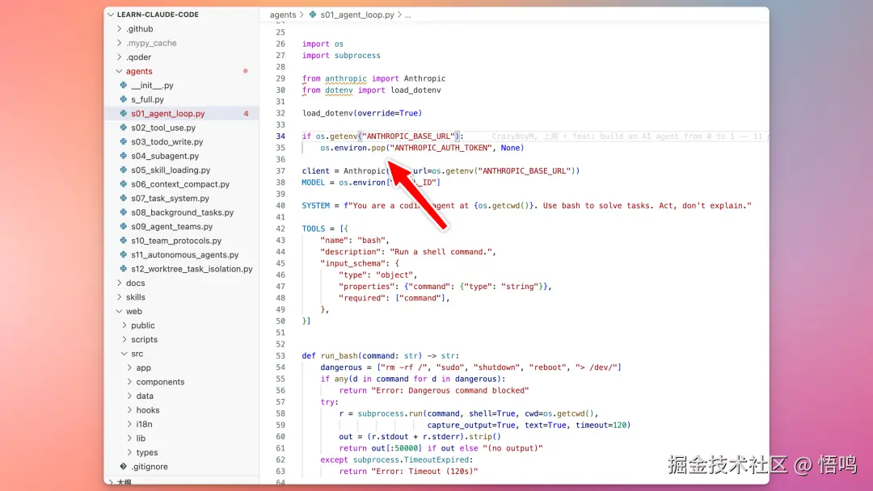Click load_dotenv(override=True) call on line 32

tap(362, 113)
